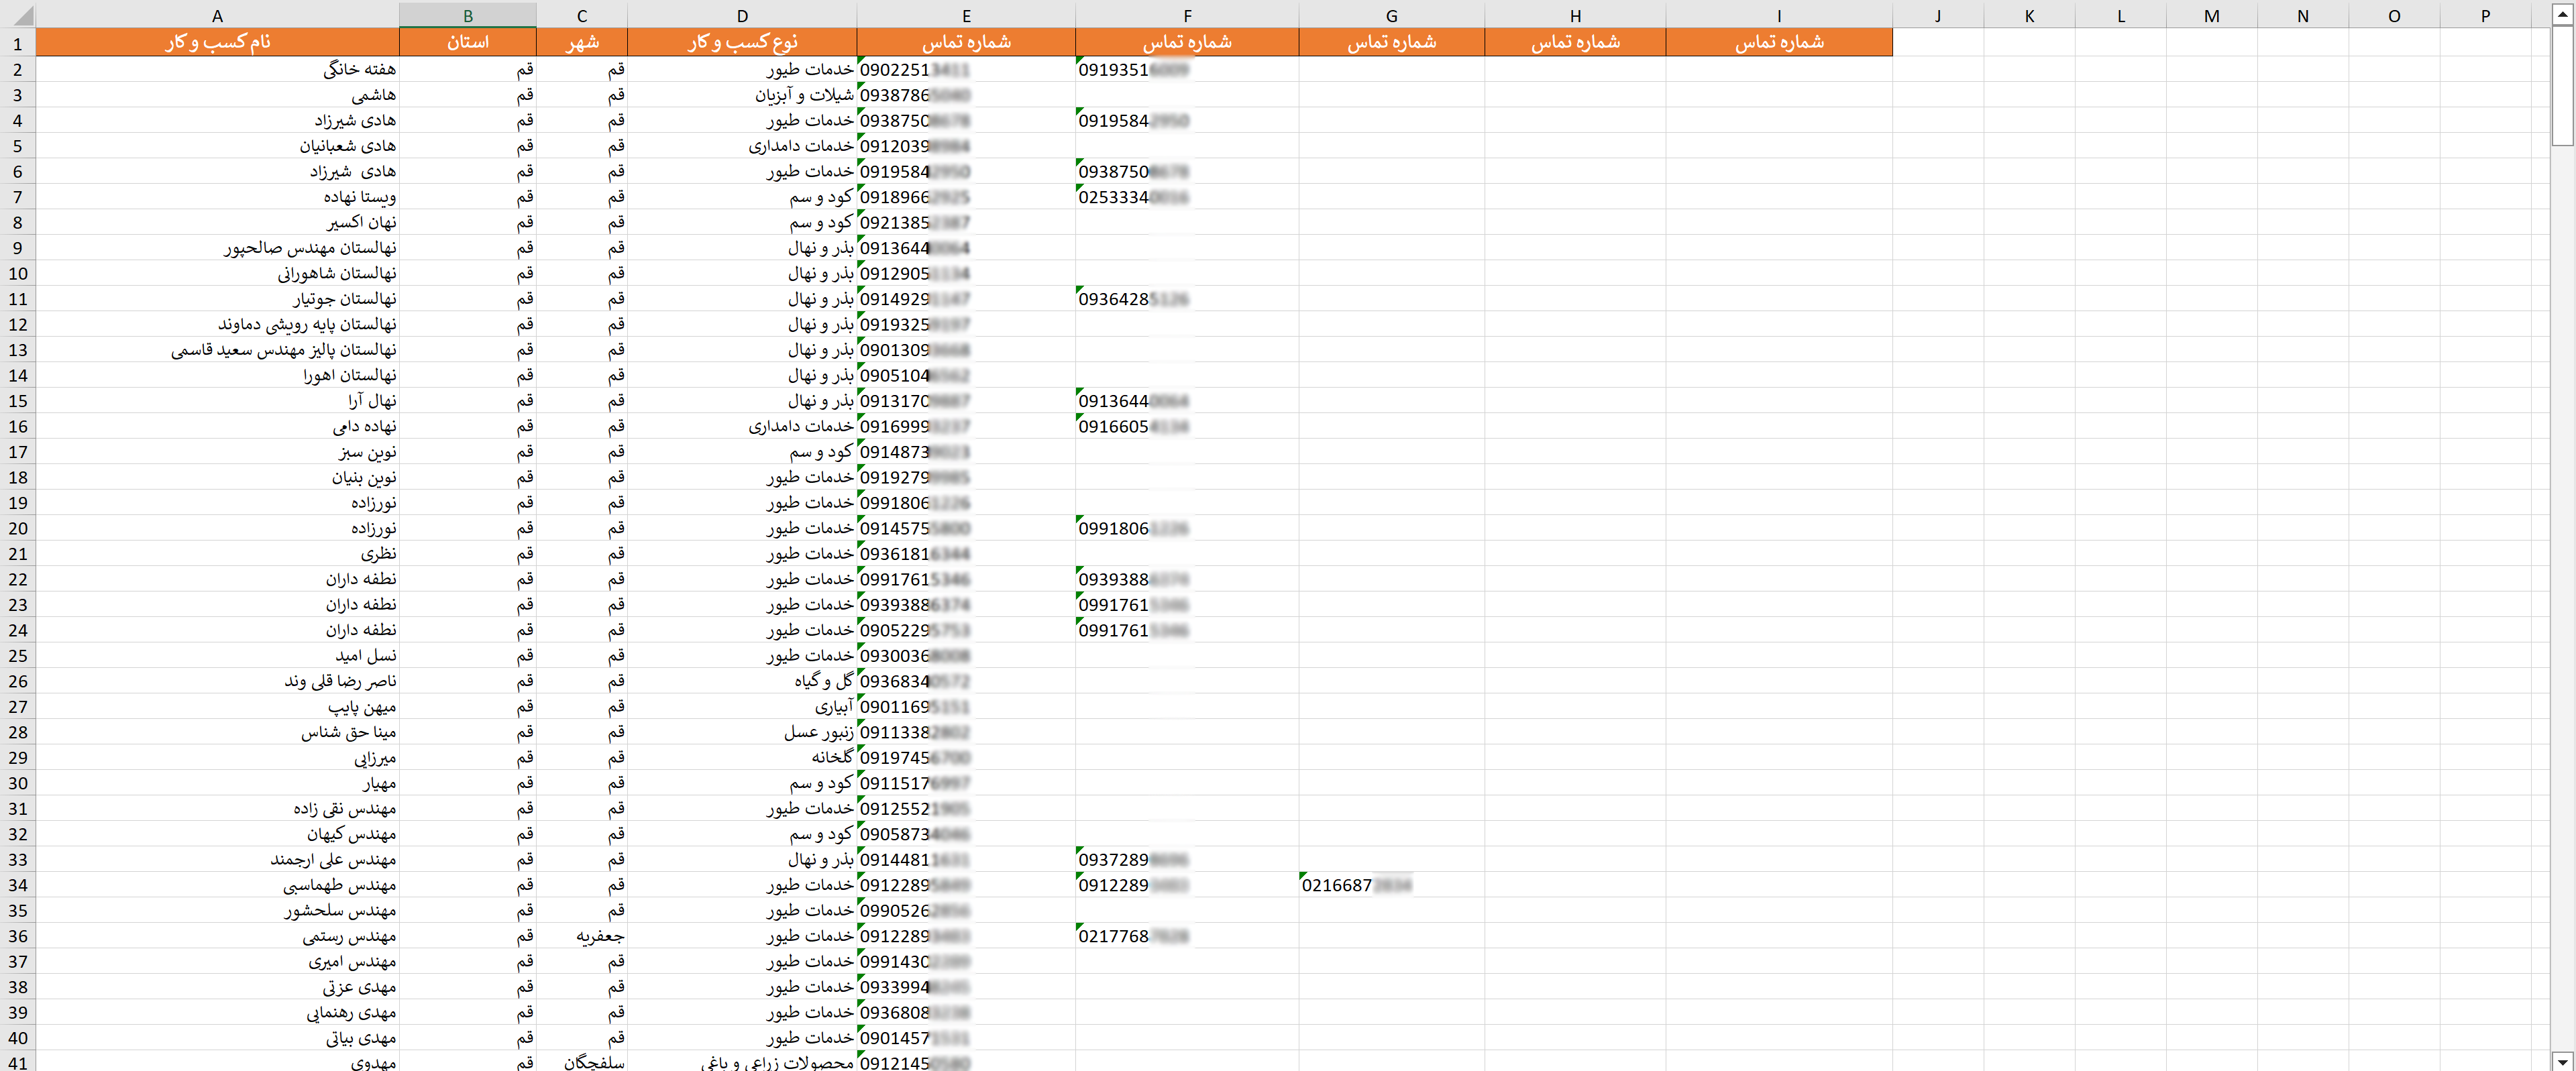The width and height of the screenshot is (2576, 1071).
Task: Select the cell 'نهالستان شاهورانی'
Action: (x=217, y=273)
